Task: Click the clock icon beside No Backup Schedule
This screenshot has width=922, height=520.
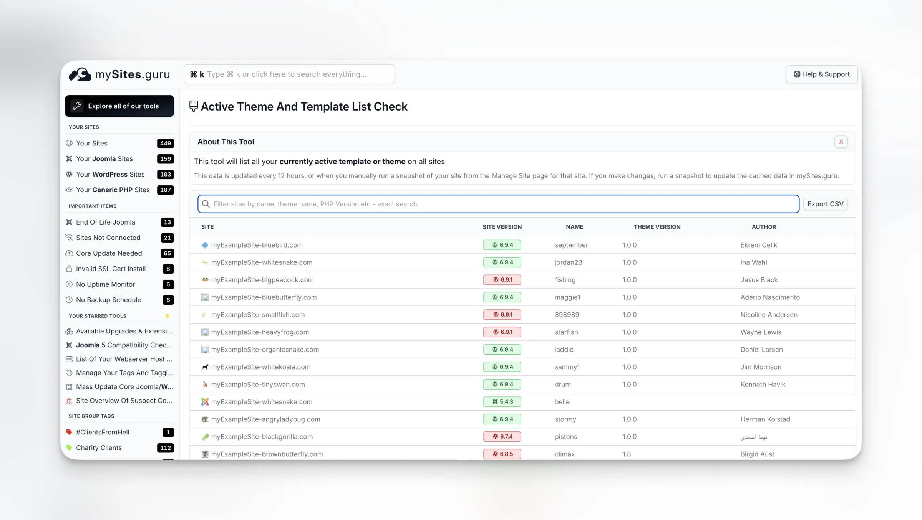Action: [70, 300]
